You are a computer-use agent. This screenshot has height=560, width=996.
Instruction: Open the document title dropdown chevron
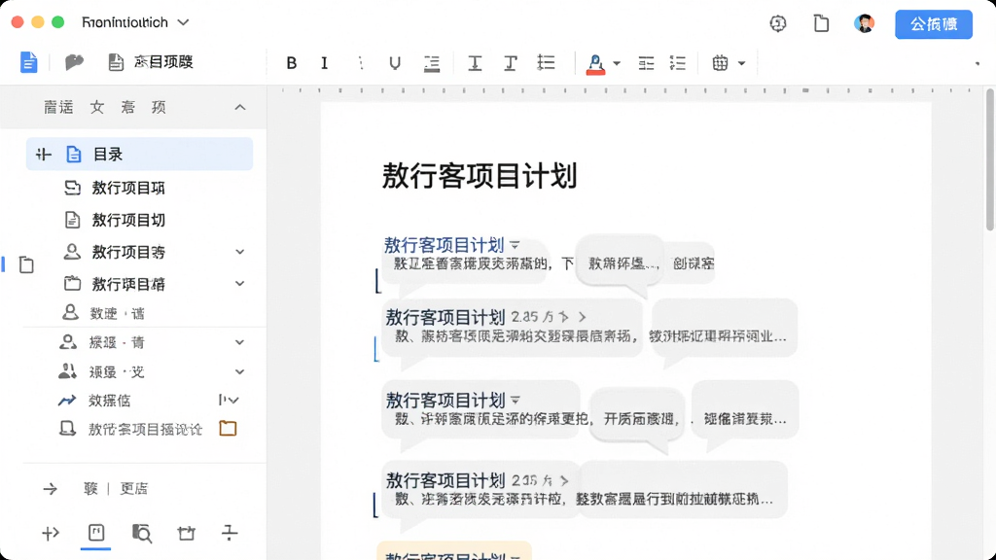183,22
